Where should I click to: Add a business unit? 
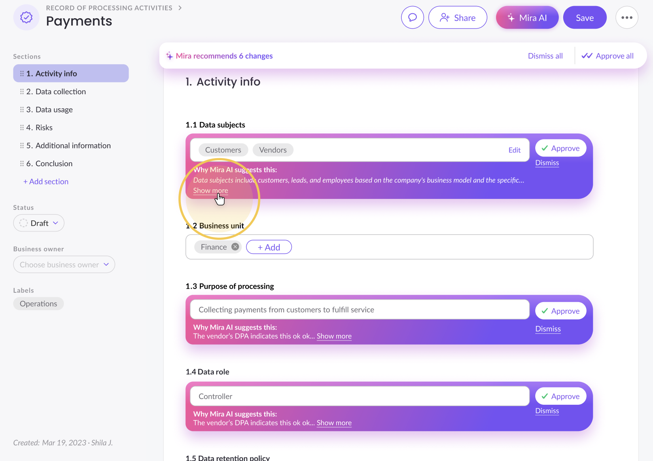point(269,247)
